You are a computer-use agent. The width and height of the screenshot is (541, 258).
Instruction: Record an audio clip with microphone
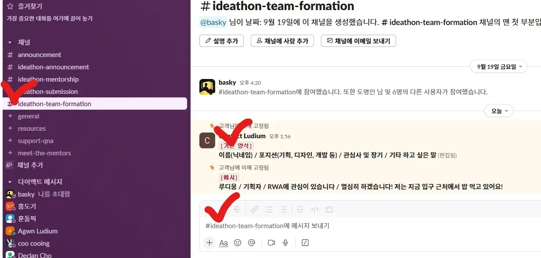pos(285,243)
